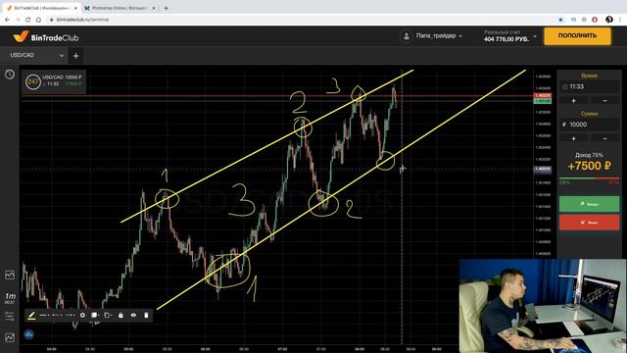Click the red price level label
Screen dimensions: 627x353
coord(543,96)
